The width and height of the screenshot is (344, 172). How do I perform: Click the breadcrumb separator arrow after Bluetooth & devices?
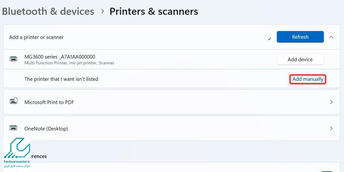pyautogui.click(x=102, y=12)
